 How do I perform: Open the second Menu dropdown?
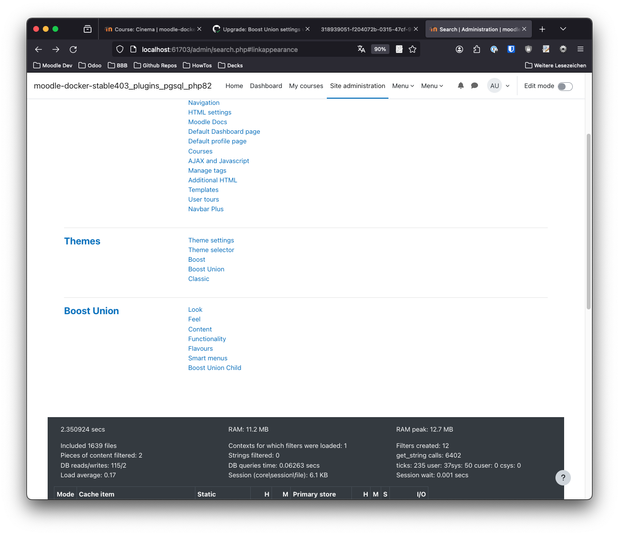(432, 86)
